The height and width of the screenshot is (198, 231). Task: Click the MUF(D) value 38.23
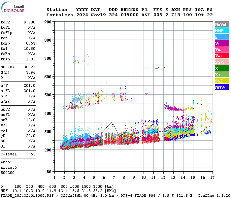(29, 67)
